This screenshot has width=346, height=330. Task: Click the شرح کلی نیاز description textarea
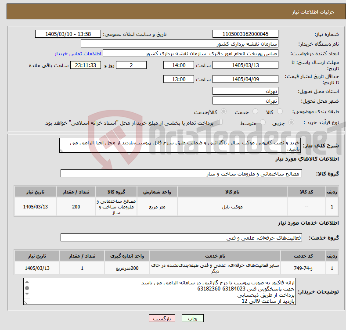click(180, 145)
